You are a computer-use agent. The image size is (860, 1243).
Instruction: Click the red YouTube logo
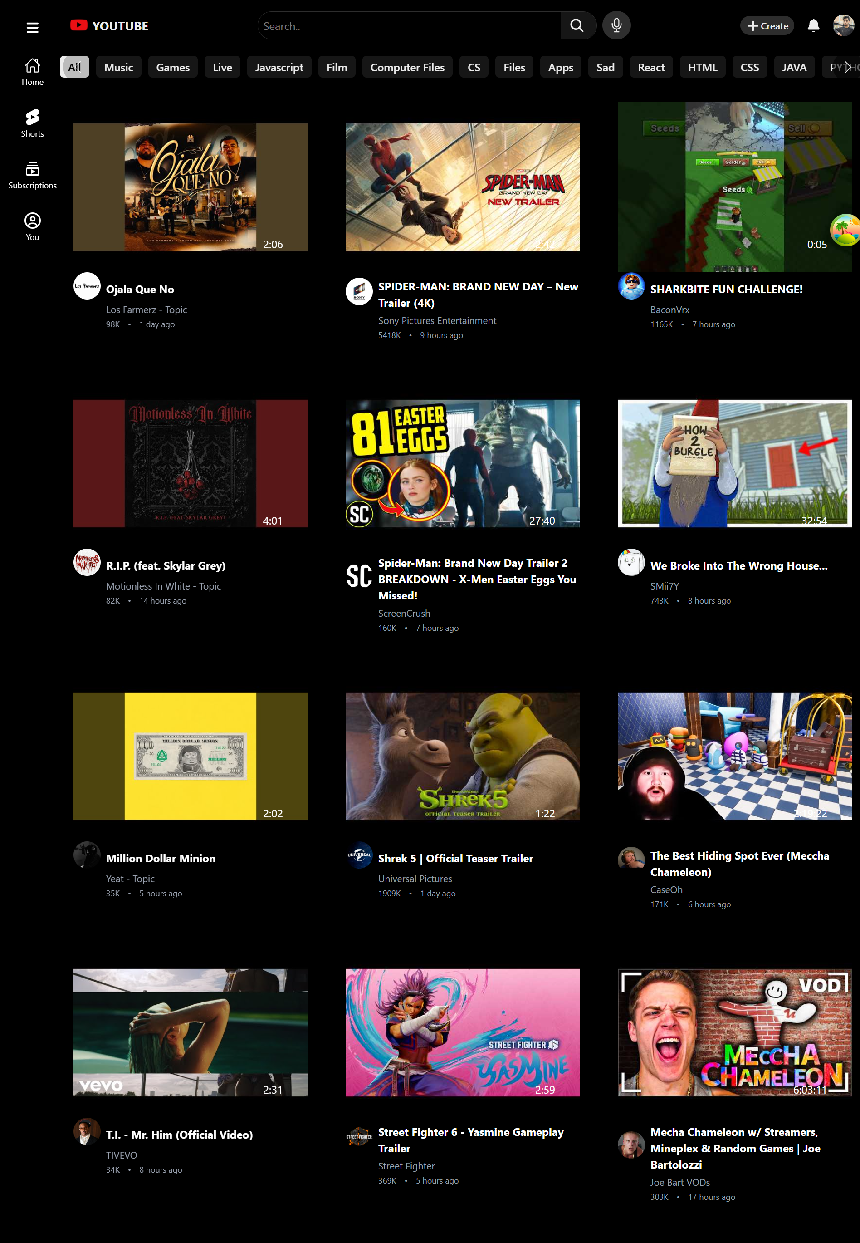pos(78,25)
